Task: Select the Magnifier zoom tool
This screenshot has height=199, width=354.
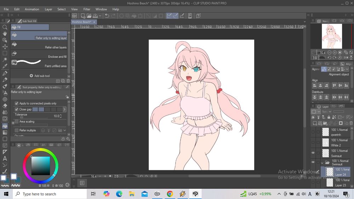Action: coord(5,27)
